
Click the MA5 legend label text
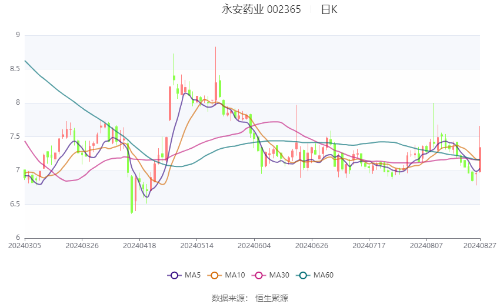(x=192, y=275)
